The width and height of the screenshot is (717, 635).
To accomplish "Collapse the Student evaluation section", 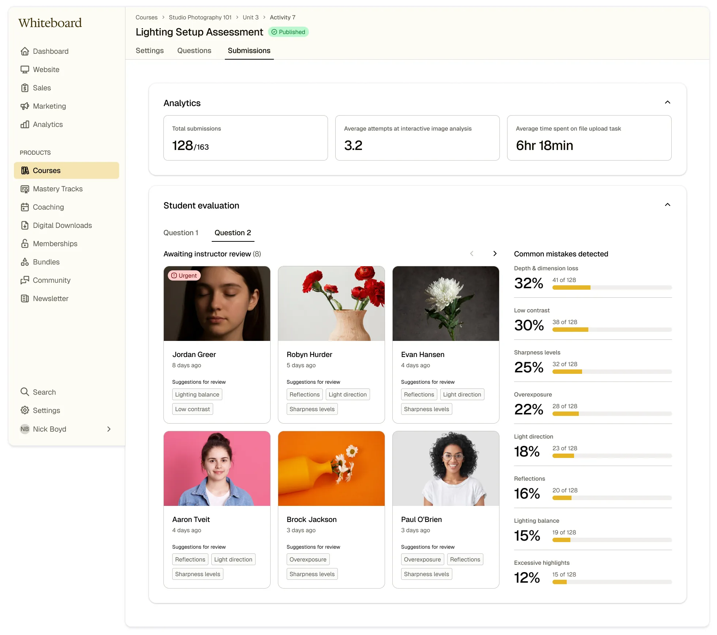I will coord(667,205).
